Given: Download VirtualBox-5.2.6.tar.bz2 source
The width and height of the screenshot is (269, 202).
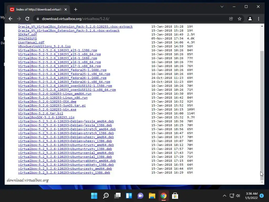Looking at the screenshot, I should click(x=41, y=114).
